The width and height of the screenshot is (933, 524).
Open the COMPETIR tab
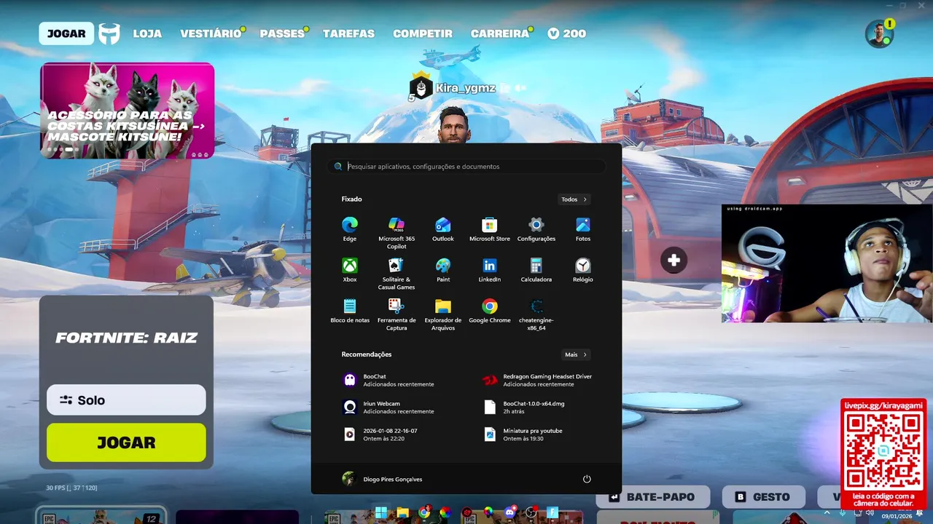[x=423, y=33]
